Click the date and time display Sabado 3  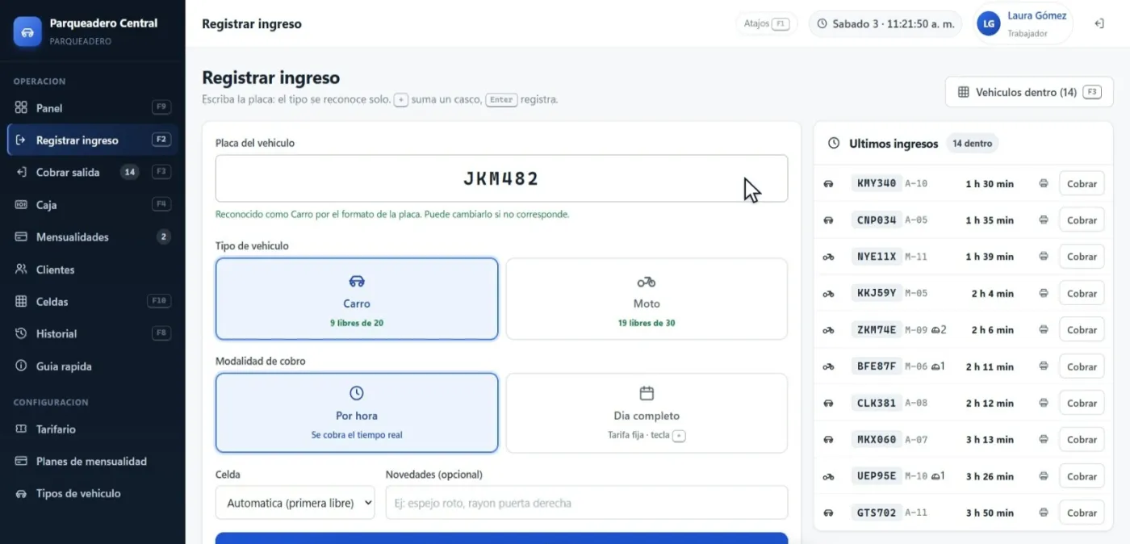(x=885, y=23)
